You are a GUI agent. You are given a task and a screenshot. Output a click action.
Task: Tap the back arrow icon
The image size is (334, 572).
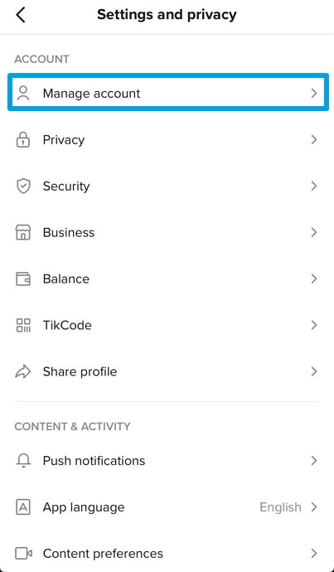21,15
